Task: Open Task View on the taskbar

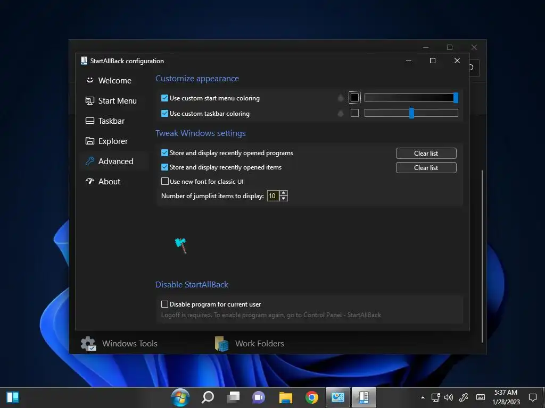Action: (233, 397)
